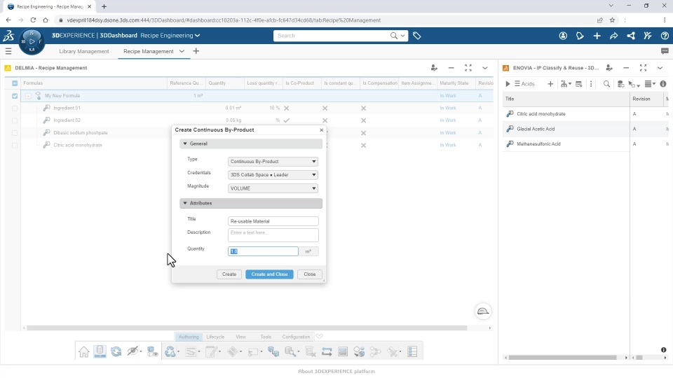This screenshot has width=673, height=378.
Task: Check the Ingredient 02 row checkbox
Action: click(x=15, y=120)
